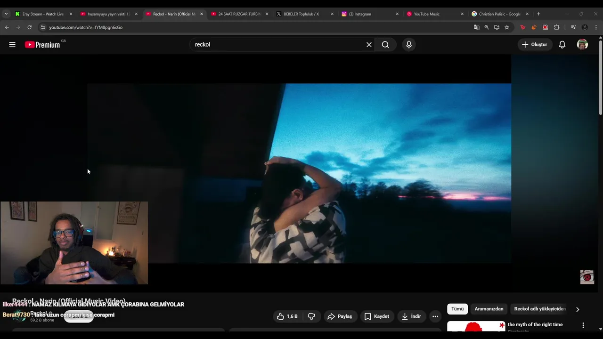Image resolution: width=603 pixels, height=339 pixels.
Task: Clear the 'reckol' search text
Action: (x=369, y=45)
